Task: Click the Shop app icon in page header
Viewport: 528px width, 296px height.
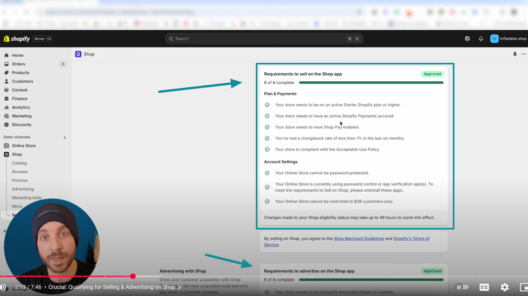Action: pos(78,54)
